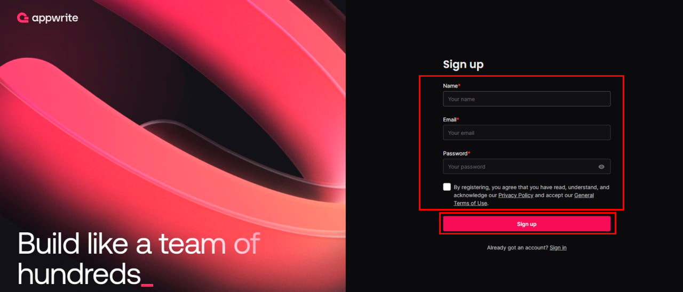Screen dimensions: 683x292
Task: Click the Name field label
Action: [x=451, y=86]
